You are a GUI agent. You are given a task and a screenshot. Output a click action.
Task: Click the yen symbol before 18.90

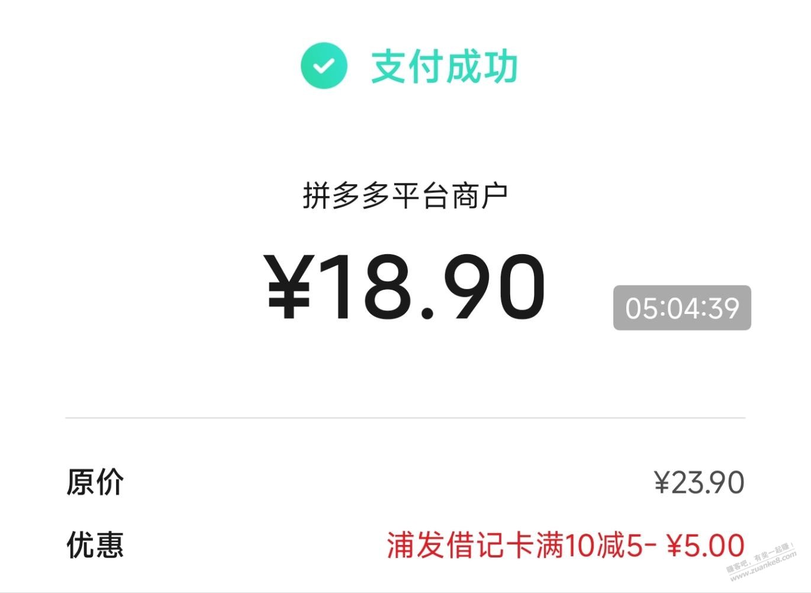coord(288,289)
